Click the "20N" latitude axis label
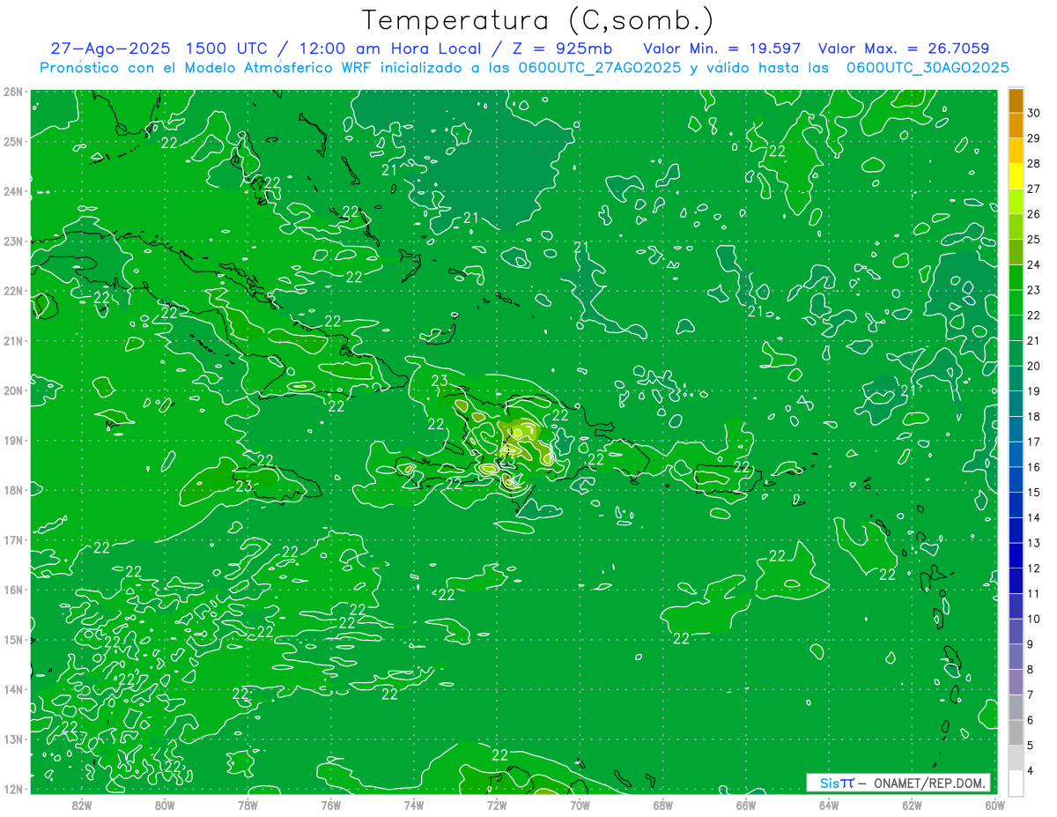The width and height of the screenshot is (1057, 817). click(x=13, y=390)
